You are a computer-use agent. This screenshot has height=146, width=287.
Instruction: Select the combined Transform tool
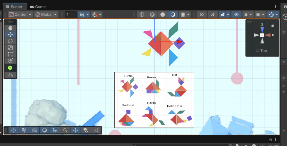tap(10, 61)
